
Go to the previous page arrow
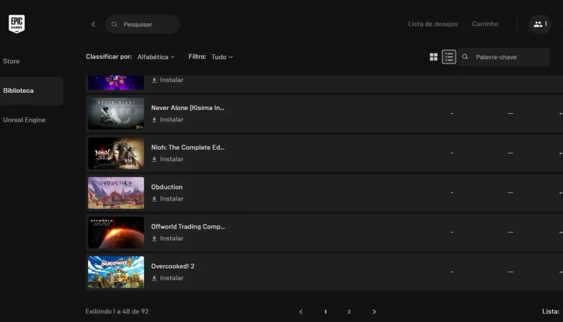pos(301,311)
